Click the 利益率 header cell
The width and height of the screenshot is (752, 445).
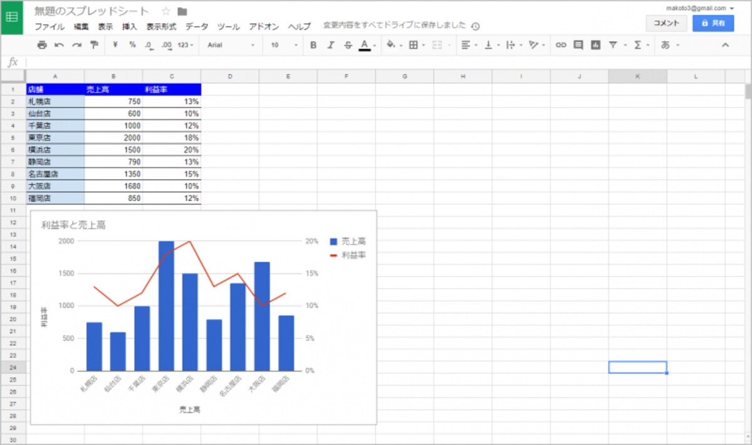(x=172, y=90)
